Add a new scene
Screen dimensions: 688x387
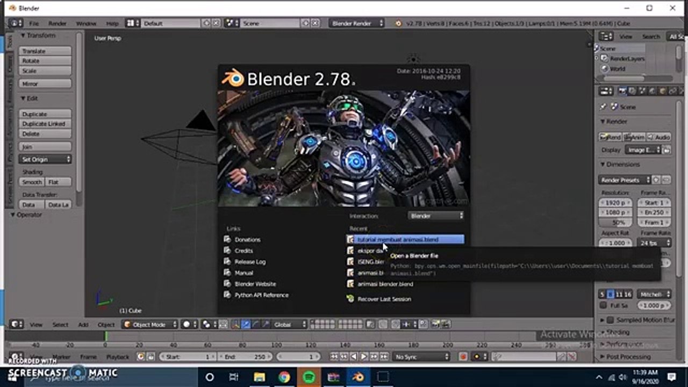(305, 23)
